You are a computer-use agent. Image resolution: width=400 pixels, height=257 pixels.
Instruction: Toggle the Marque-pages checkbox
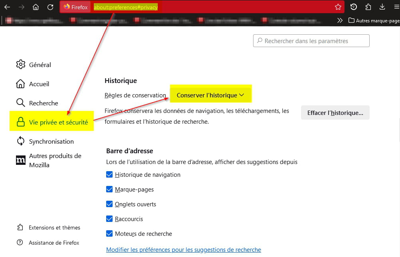[x=109, y=189]
